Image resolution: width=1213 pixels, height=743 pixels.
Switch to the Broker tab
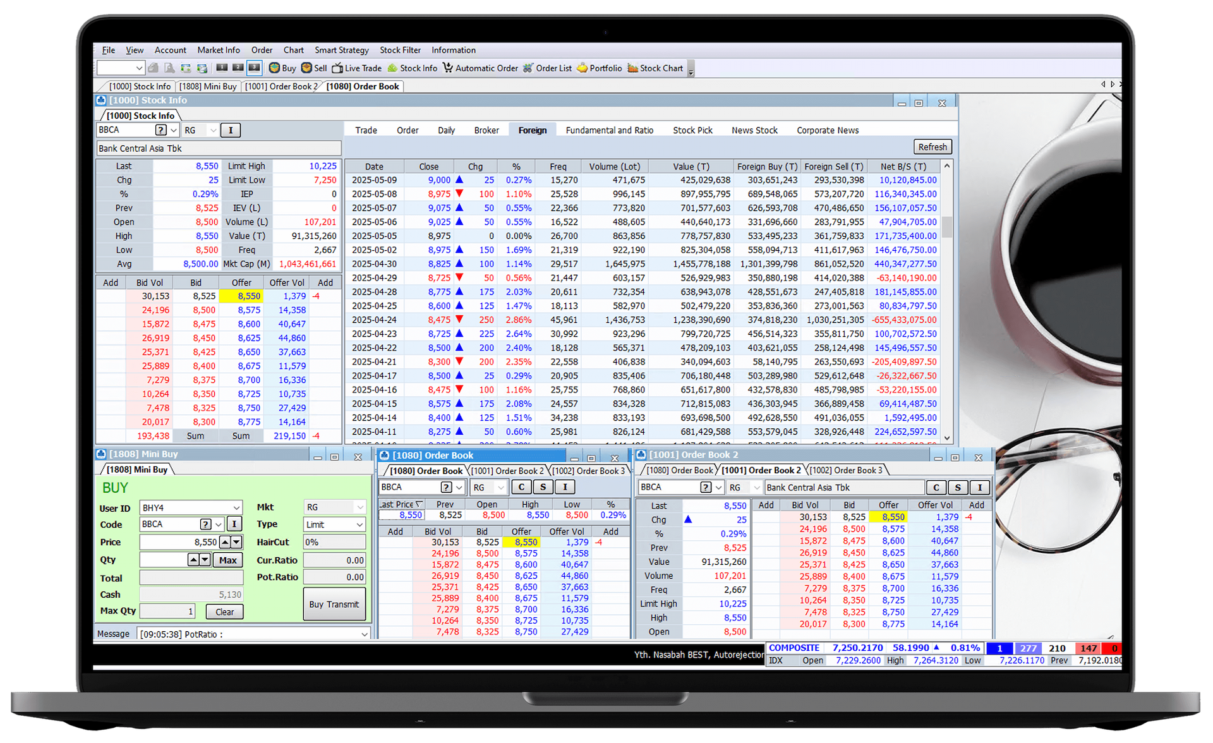coord(486,131)
